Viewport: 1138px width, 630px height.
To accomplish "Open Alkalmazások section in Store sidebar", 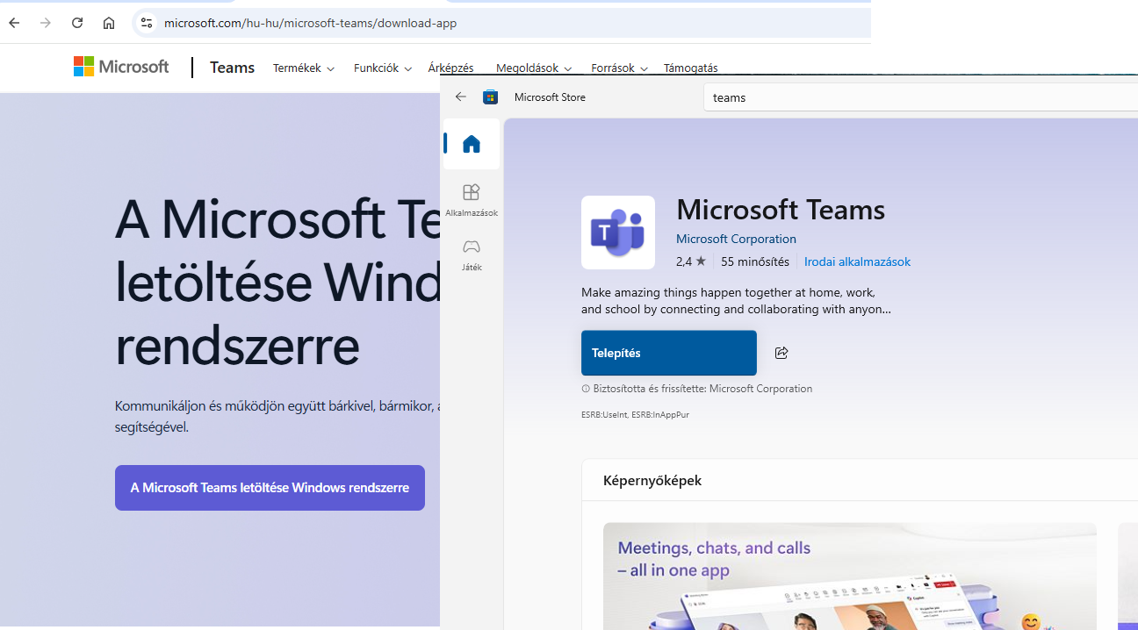I will pos(472,200).
